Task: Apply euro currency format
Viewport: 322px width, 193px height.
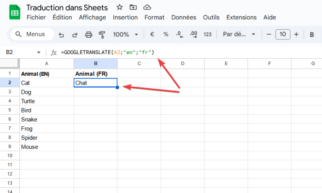Action: click(152, 34)
